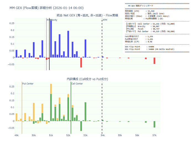Click the '0.25' y-axis label of the top chart
The width and height of the screenshot is (193, 148).
click(12, 23)
